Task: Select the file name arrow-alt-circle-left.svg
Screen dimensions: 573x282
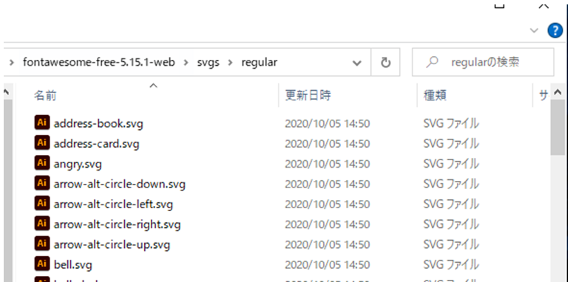Action: pos(113,204)
